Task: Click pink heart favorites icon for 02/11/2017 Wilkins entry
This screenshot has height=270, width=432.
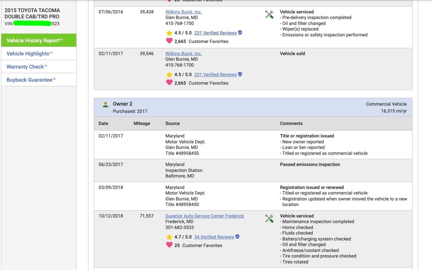Action: click(169, 82)
